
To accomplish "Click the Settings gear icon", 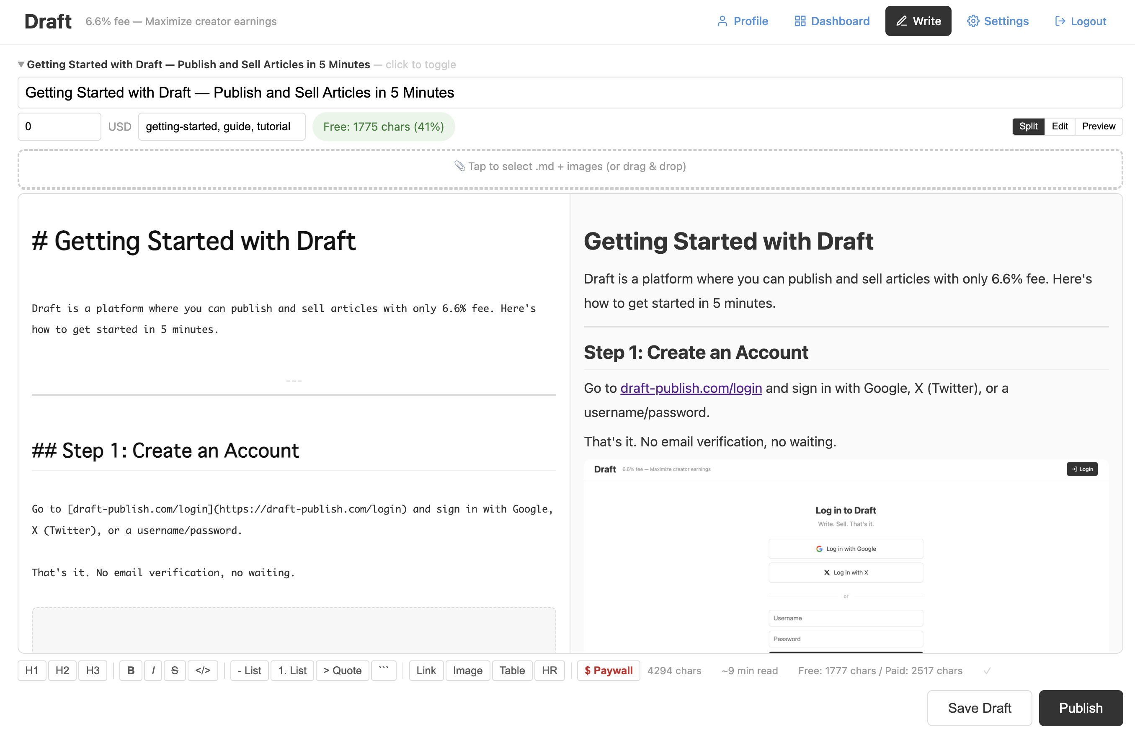I will point(973,21).
